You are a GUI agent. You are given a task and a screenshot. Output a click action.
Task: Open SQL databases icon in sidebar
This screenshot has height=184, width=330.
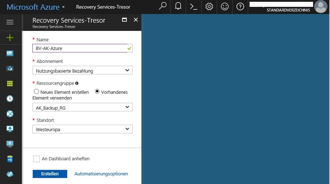tap(10, 159)
